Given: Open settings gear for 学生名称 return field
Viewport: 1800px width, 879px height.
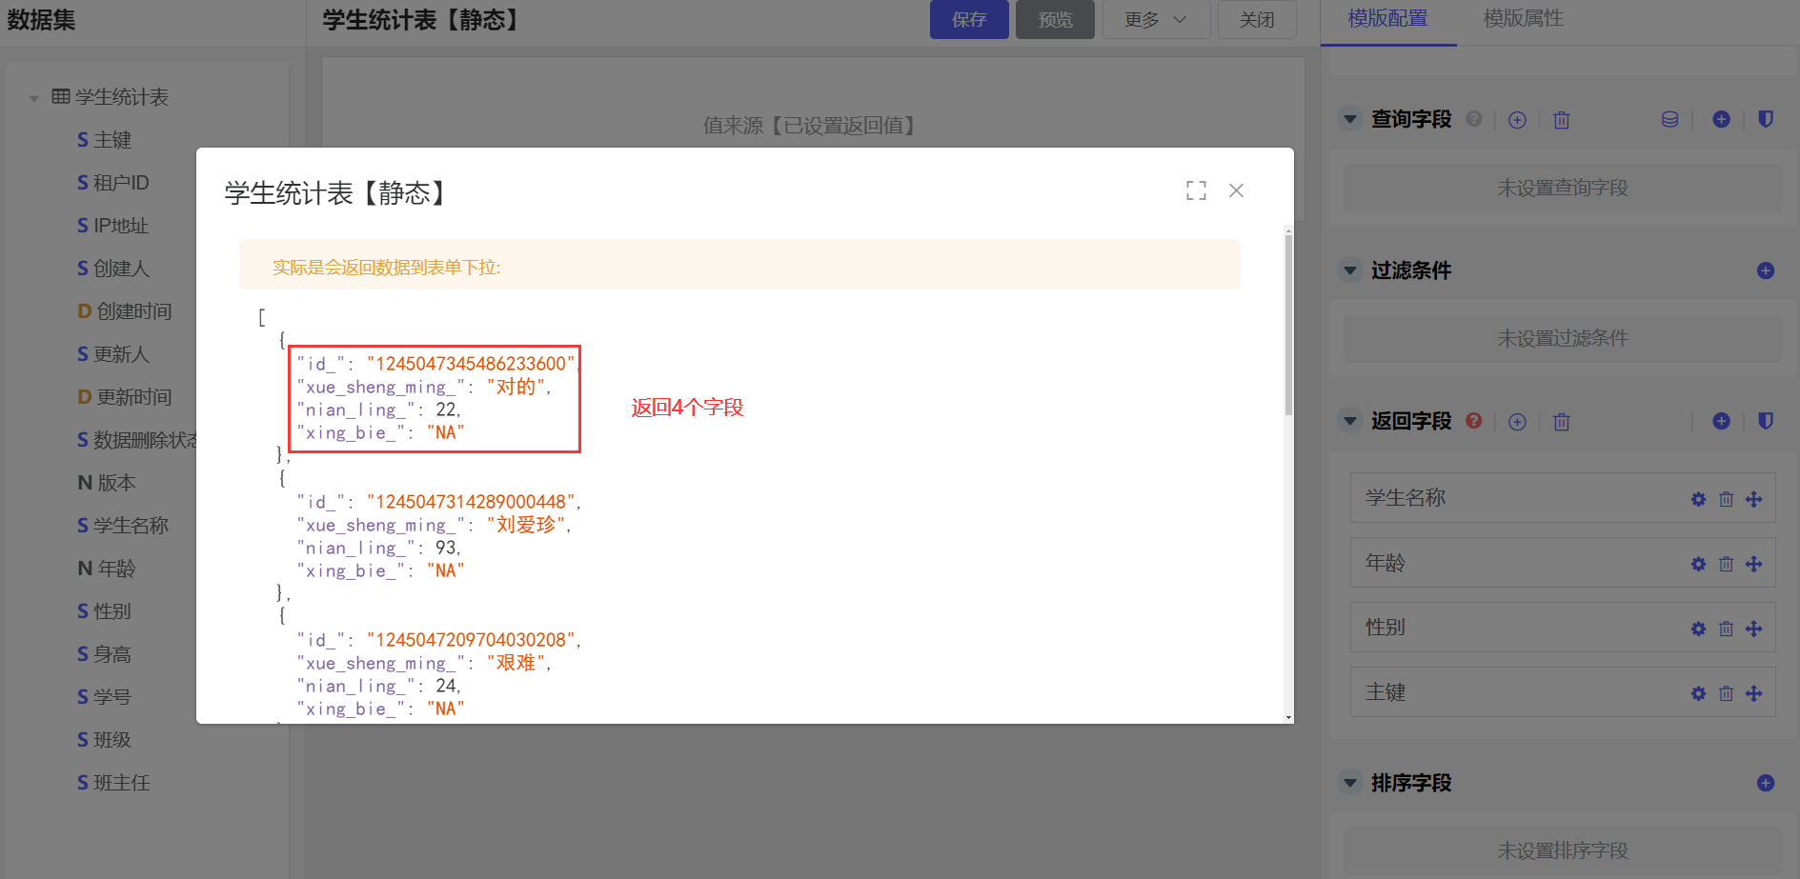Looking at the screenshot, I should (x=1698, y=499).
